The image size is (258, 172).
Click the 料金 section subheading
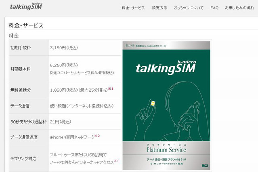(14, 36)
